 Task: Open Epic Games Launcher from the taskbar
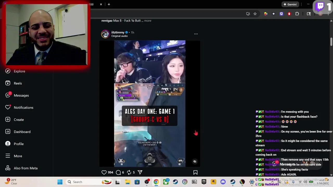pos(204,182)
